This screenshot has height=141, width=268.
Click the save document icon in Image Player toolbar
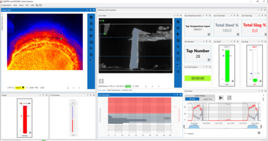coord(91,55)
